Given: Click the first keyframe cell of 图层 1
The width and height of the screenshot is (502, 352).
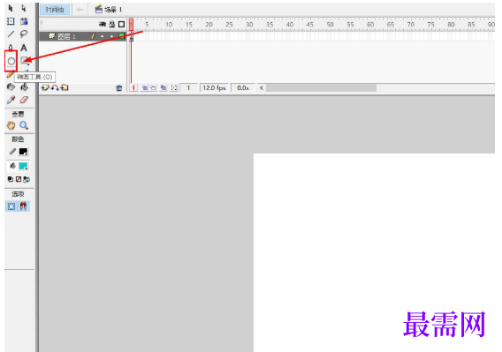Looking at the screenshot, I should tap(132, 36).
